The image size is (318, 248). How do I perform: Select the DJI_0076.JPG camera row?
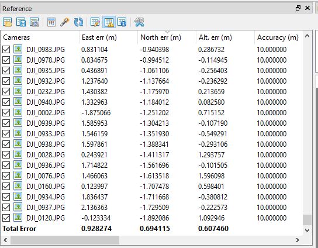151,175
